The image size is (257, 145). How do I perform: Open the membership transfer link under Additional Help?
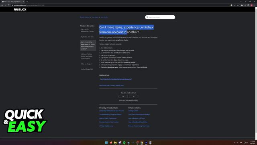point(116,79)
